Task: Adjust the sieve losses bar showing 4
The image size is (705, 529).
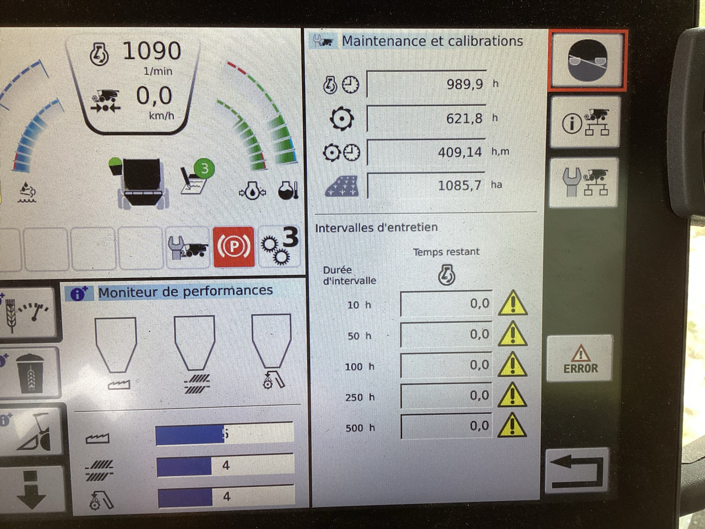Action: coord(225,466)
